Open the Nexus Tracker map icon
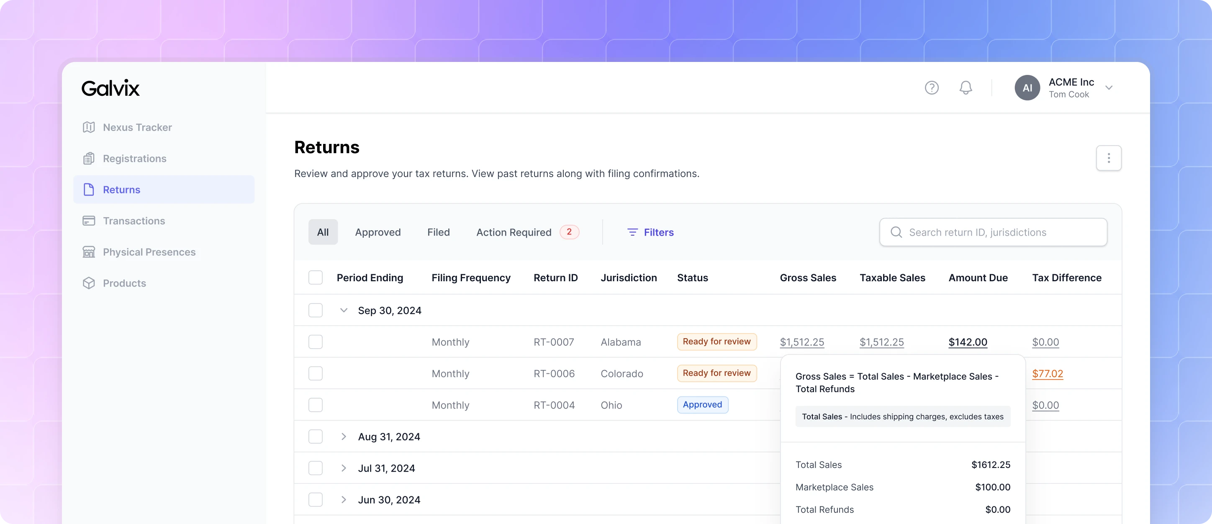The height and width of the screenshot is (524, 1212). [x=88, y=127]
